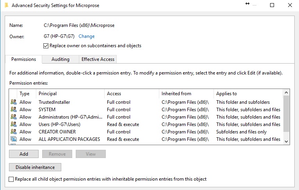Toggle Replace owner on subcontainers and objects

(46, 46)
